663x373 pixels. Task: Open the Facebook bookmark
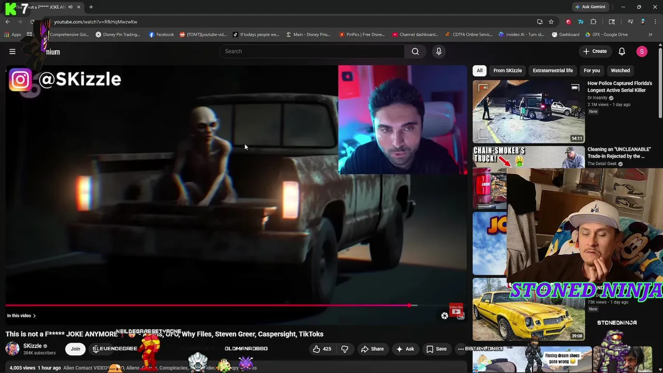161,35
